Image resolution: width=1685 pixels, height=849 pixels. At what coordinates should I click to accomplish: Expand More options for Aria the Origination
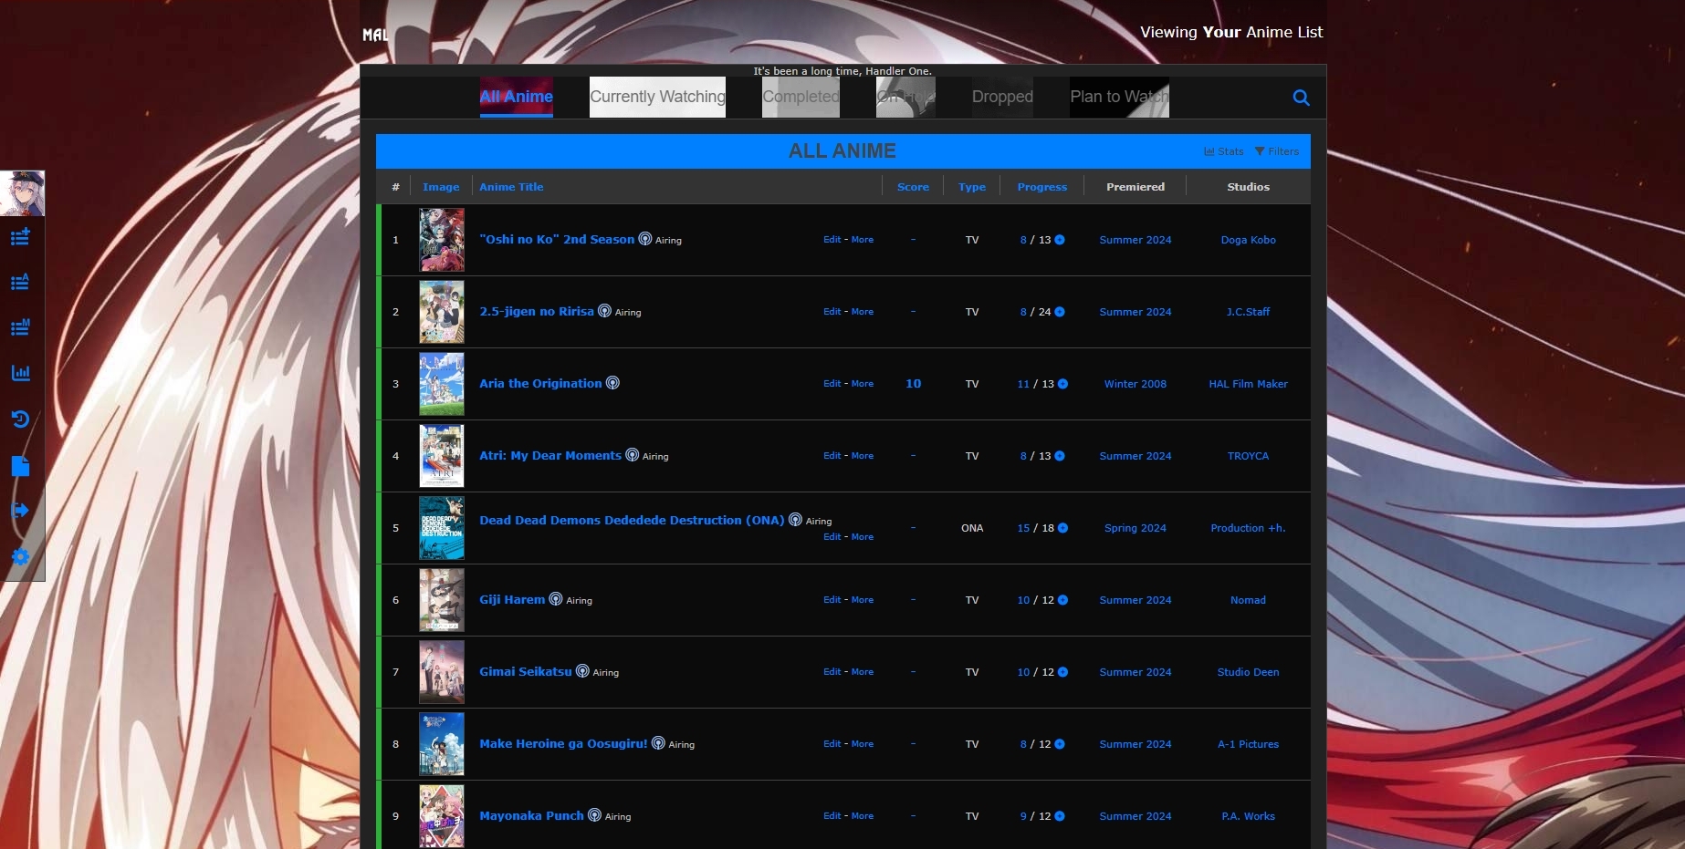[863, 384]
